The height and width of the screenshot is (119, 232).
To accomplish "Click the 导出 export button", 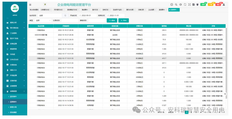I will 123,20.
